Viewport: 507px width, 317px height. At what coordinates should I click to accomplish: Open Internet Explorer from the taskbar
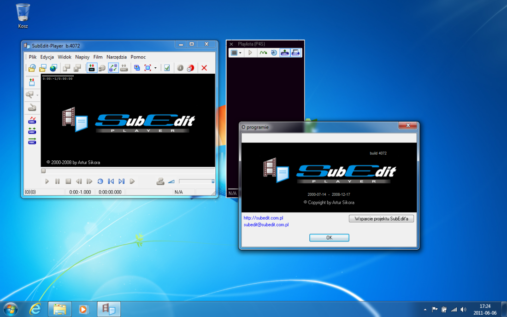[x=35, y=309]
